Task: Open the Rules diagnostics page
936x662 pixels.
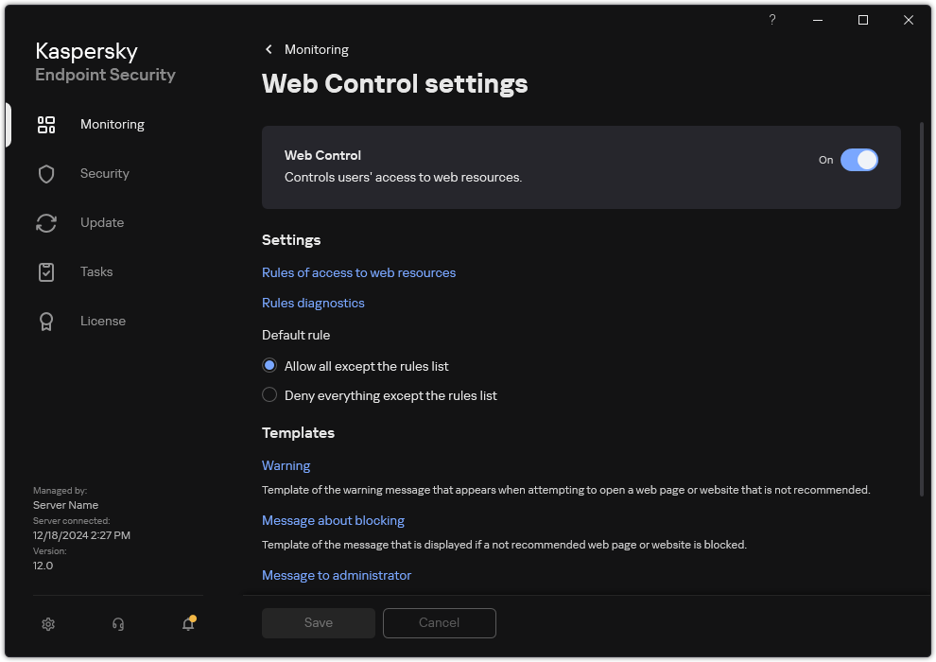Action: (x=313, y=303)
